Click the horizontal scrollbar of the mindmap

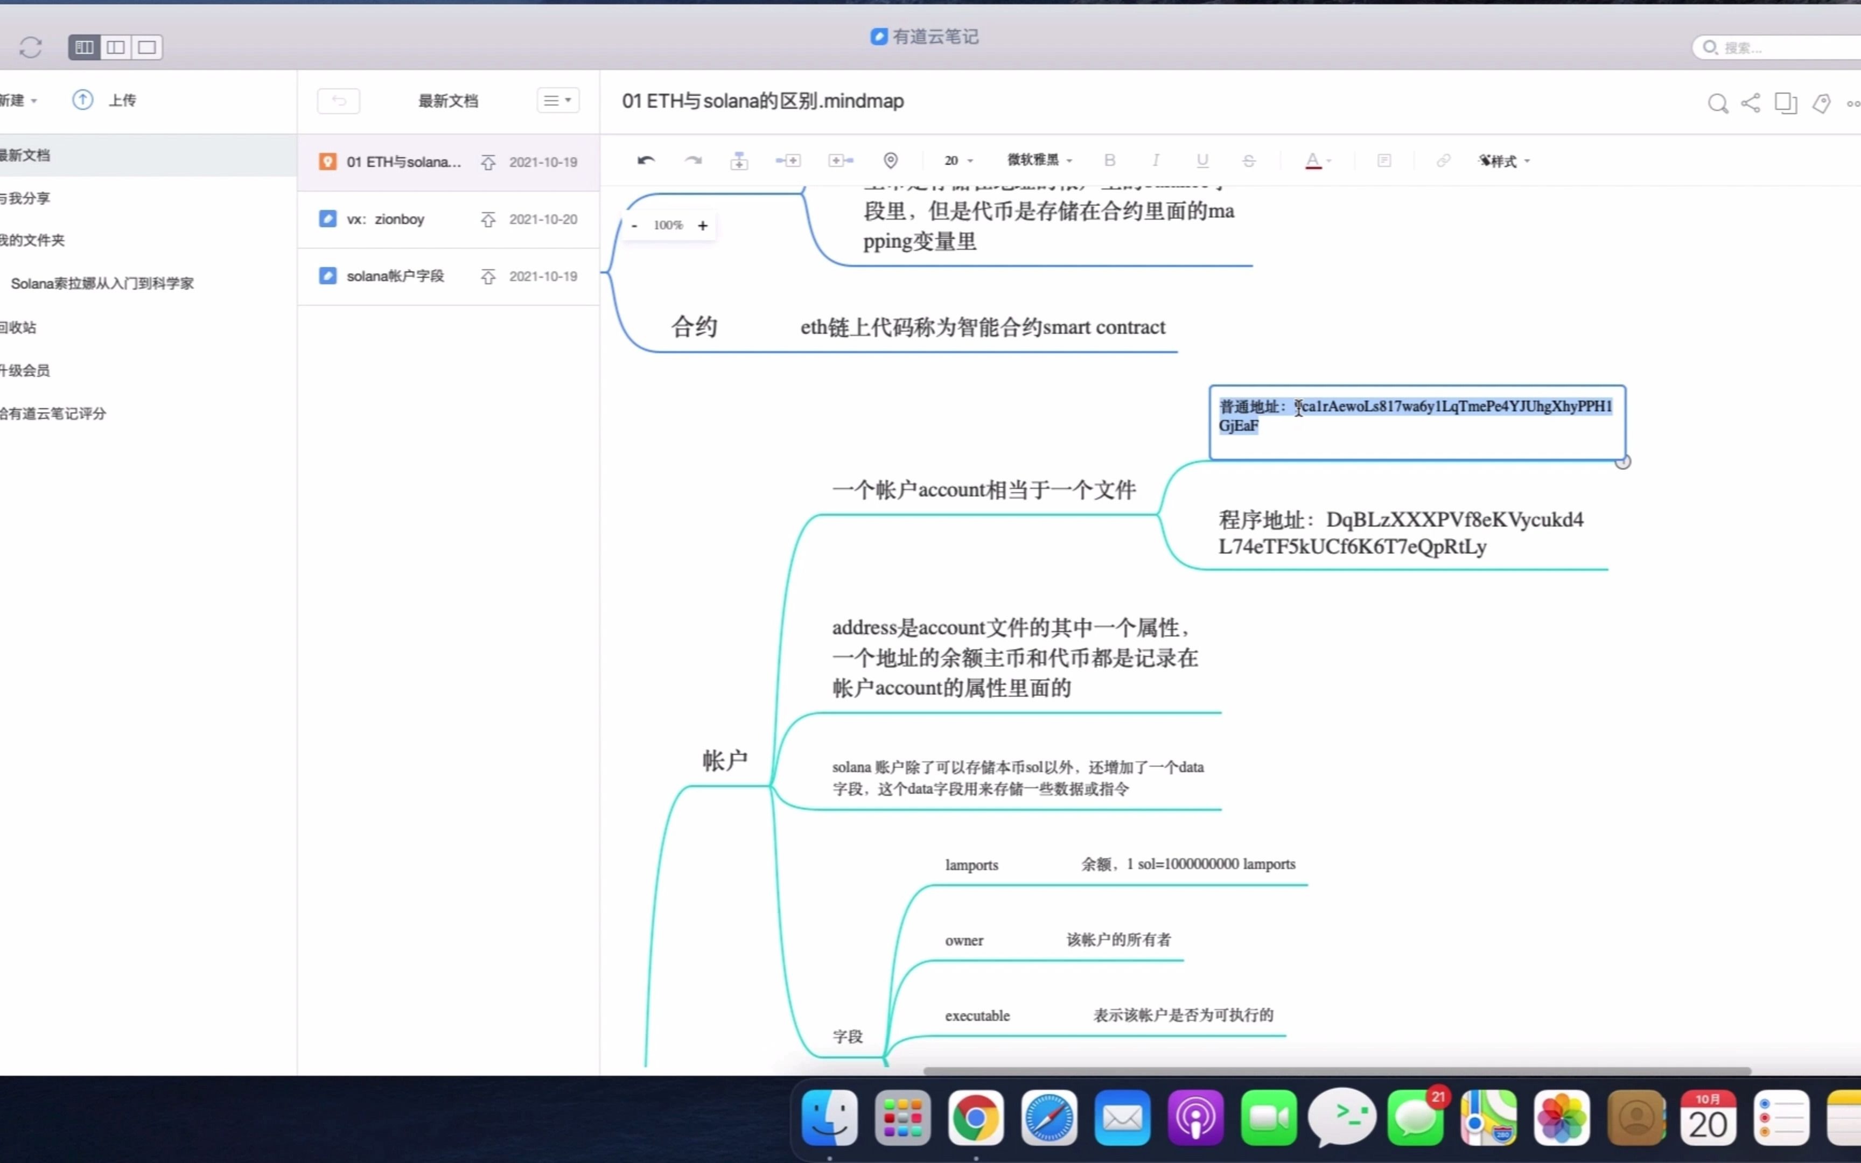point(1337,1071)
